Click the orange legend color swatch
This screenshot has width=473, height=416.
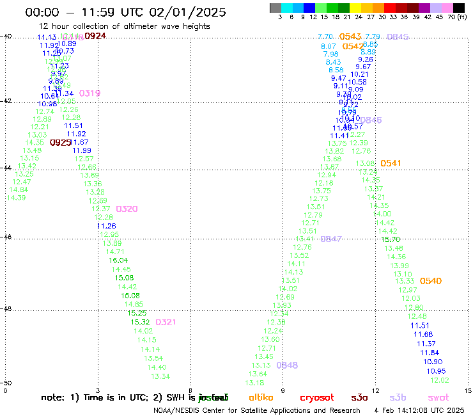tap(378, 8)
